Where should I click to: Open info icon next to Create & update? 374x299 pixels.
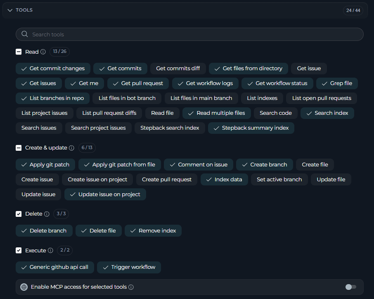tap(71, 148)
